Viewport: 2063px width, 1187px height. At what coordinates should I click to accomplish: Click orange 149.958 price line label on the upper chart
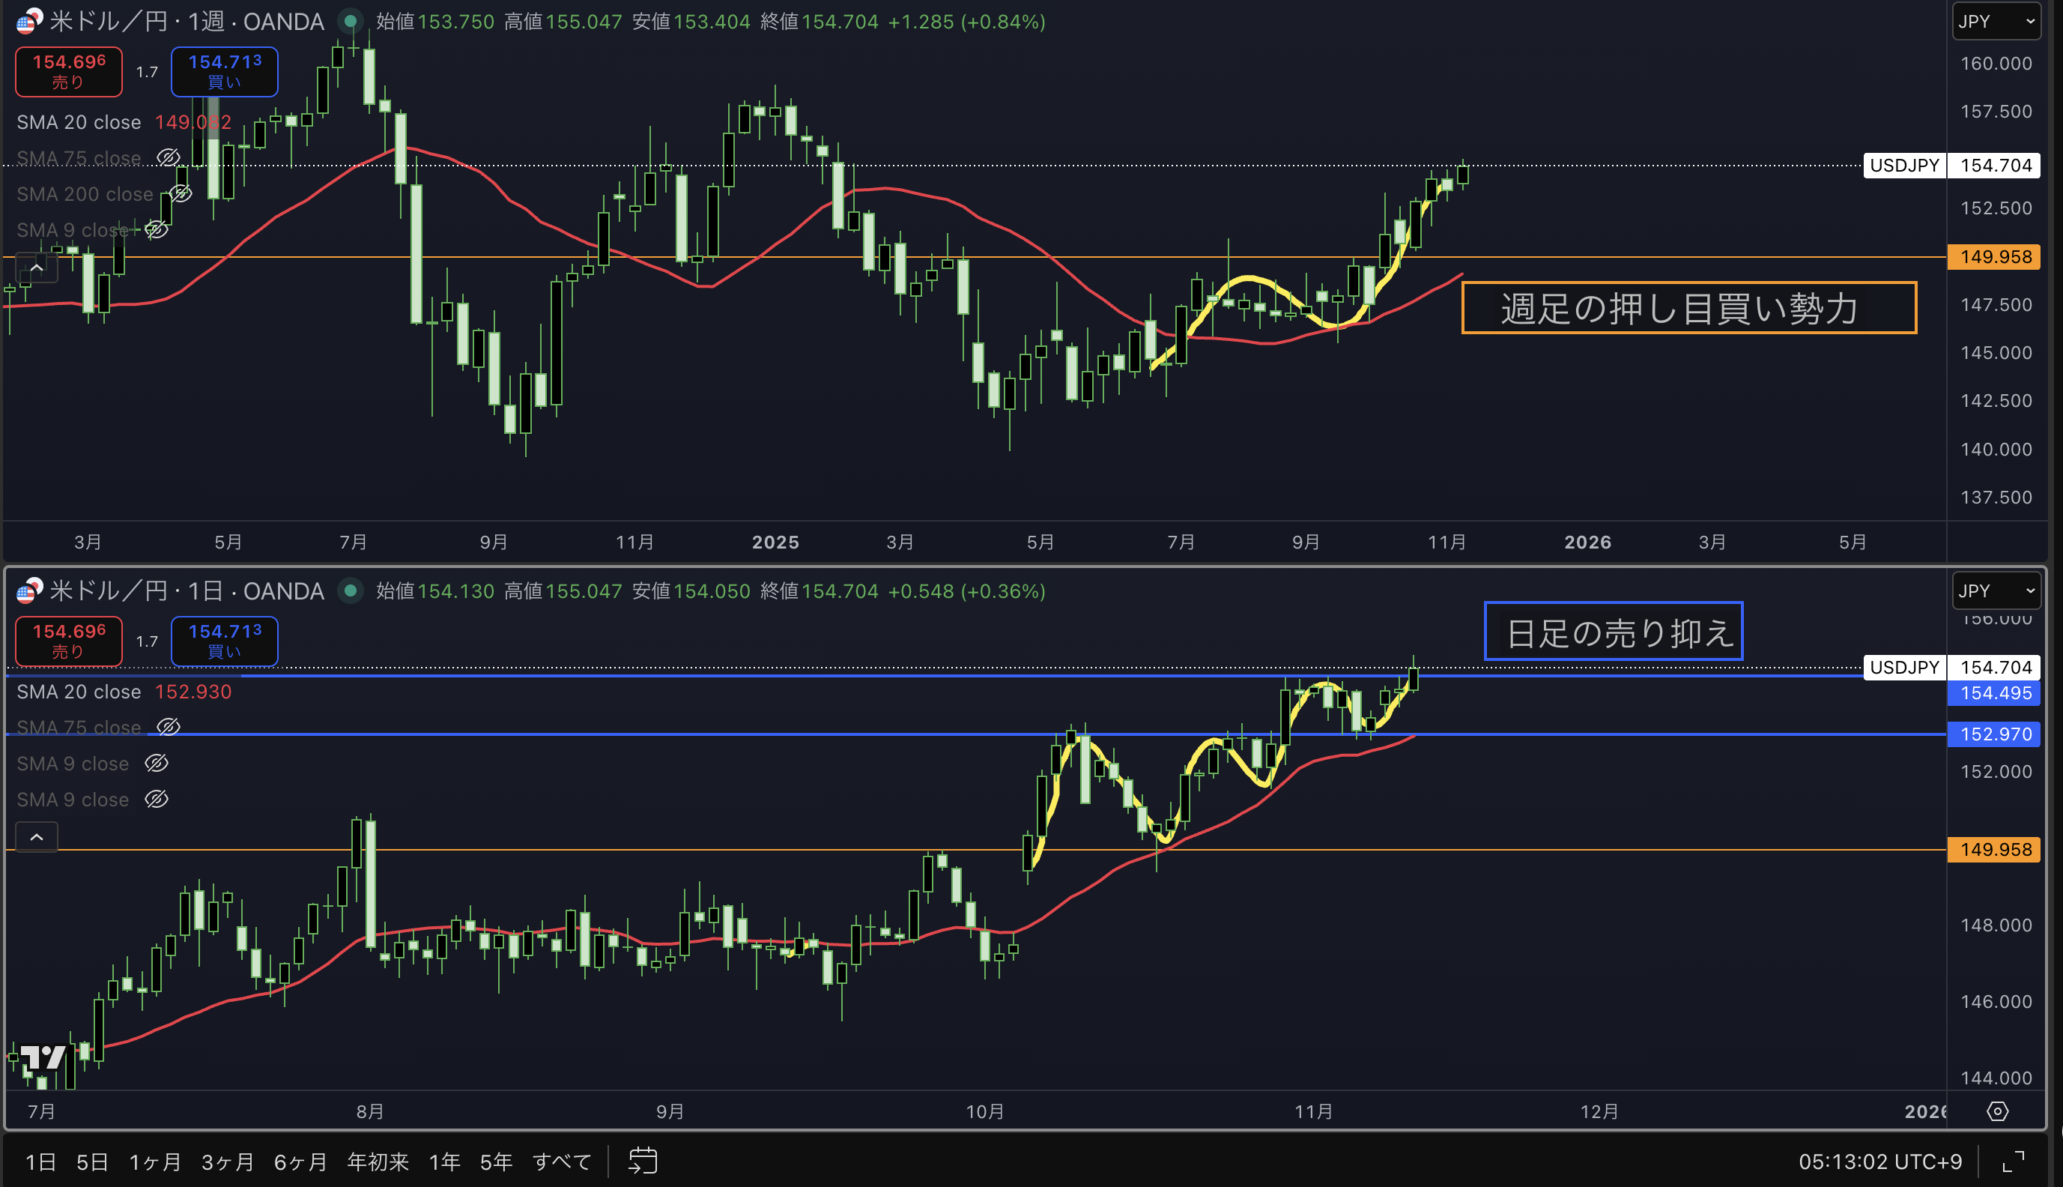(1996, 257)
